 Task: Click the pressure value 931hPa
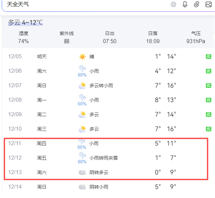(x=196, y=41)
